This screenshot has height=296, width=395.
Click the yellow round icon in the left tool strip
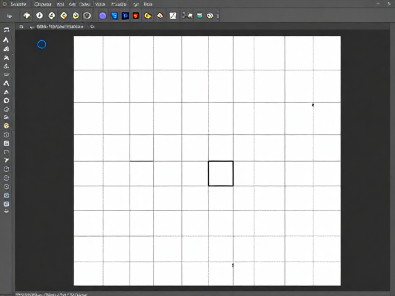pyautogui.click(x=6, y=126)
